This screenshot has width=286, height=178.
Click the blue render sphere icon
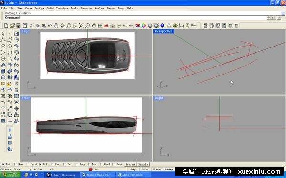[x=163, y=26]
